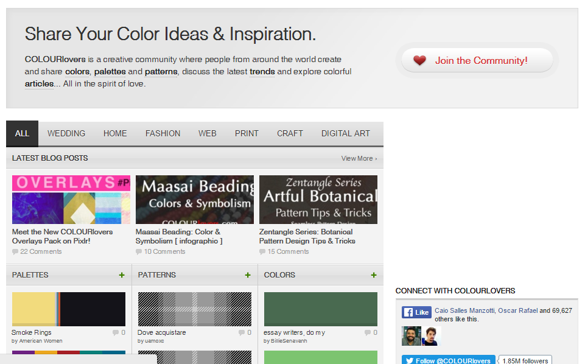Click the green plus next to Patterns
This screenshot has height=364, width=585.
pyautogui.click(x=248, y=275)
